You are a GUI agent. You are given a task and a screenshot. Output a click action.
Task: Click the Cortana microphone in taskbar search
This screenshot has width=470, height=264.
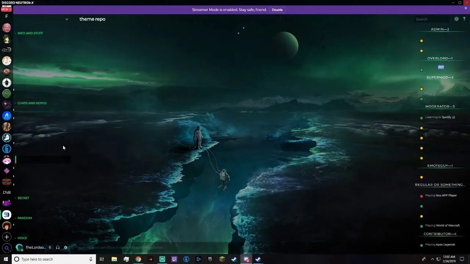tap(91, 259)
